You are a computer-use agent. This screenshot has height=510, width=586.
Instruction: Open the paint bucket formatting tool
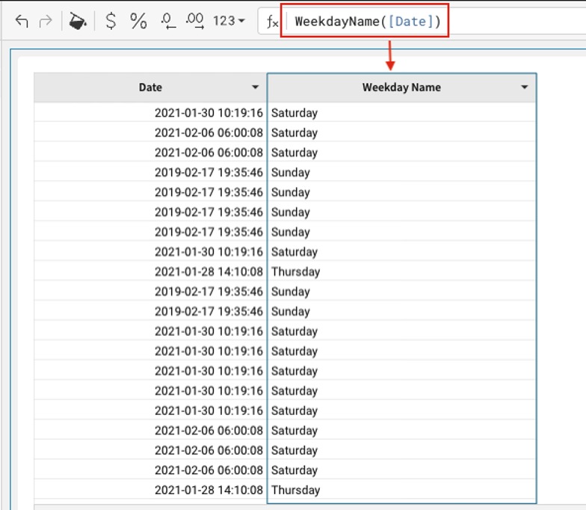click(77, 21)
